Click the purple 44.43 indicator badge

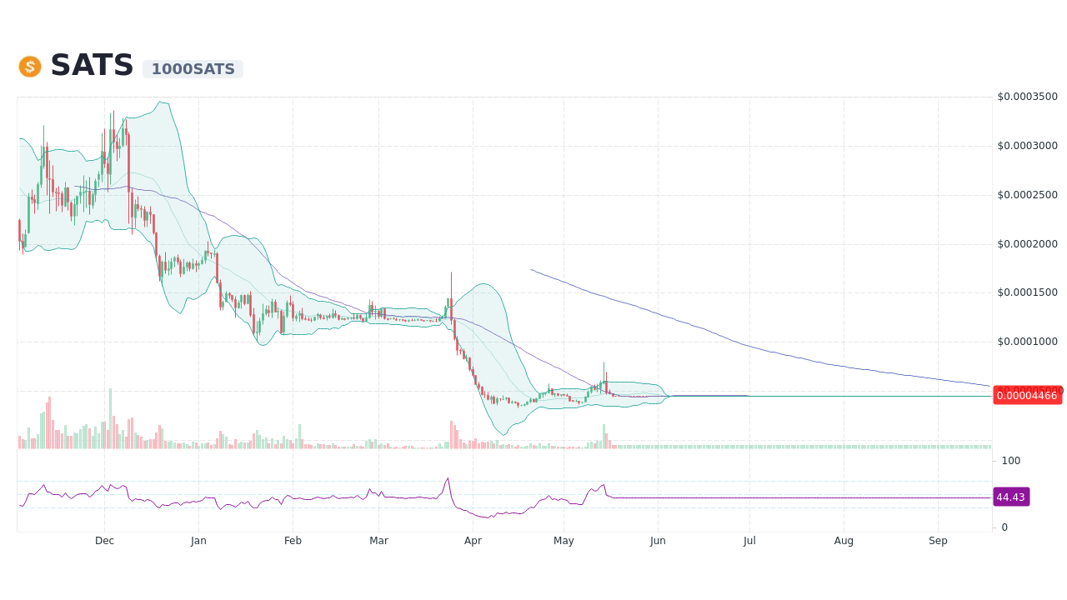point(1010,497)
